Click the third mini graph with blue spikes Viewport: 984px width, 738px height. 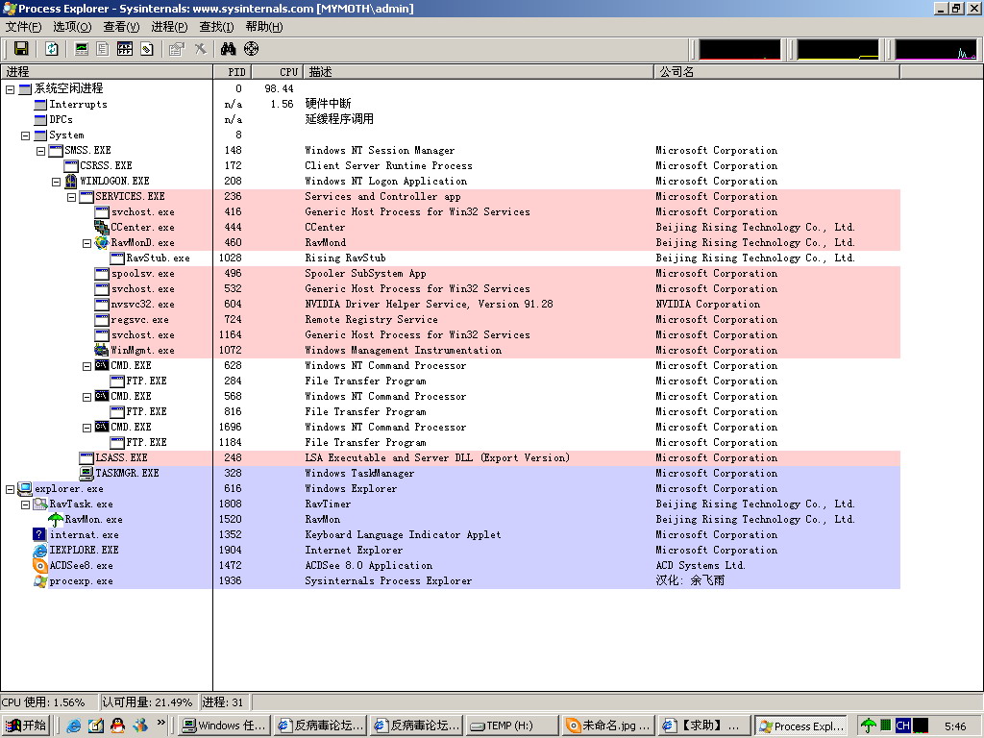pos(935,50)
